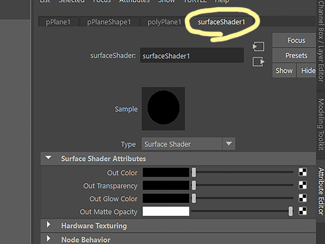
Task: Open the Attribute Editor side tab
Action: [321, 191]
